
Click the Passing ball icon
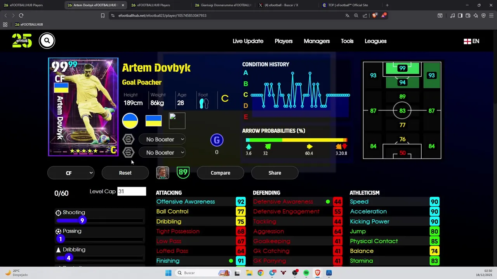click(x=58, y=231)
